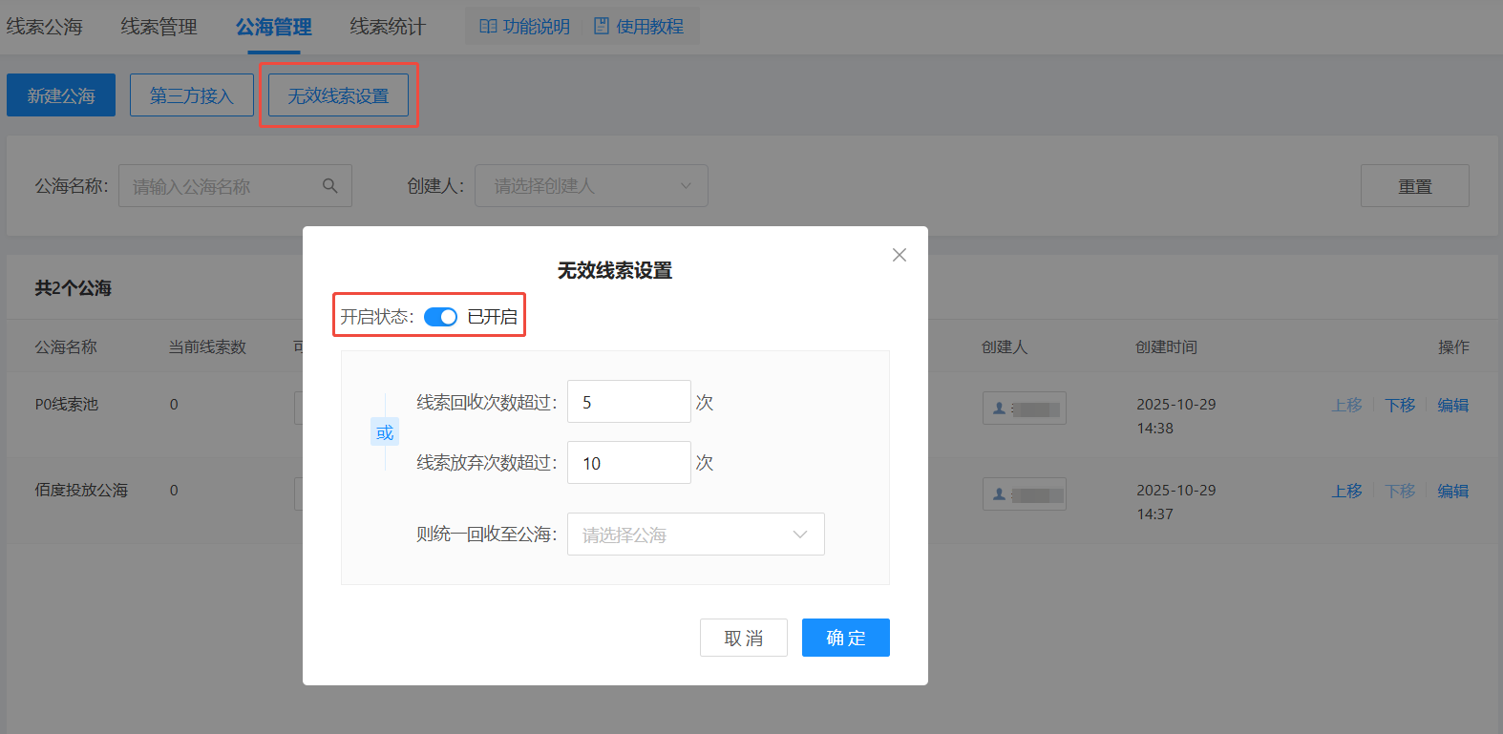
Task: Click the 或 condition label
Action: coord(385,433)
